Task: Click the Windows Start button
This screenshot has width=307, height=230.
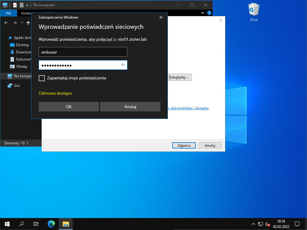Action: 7,224
